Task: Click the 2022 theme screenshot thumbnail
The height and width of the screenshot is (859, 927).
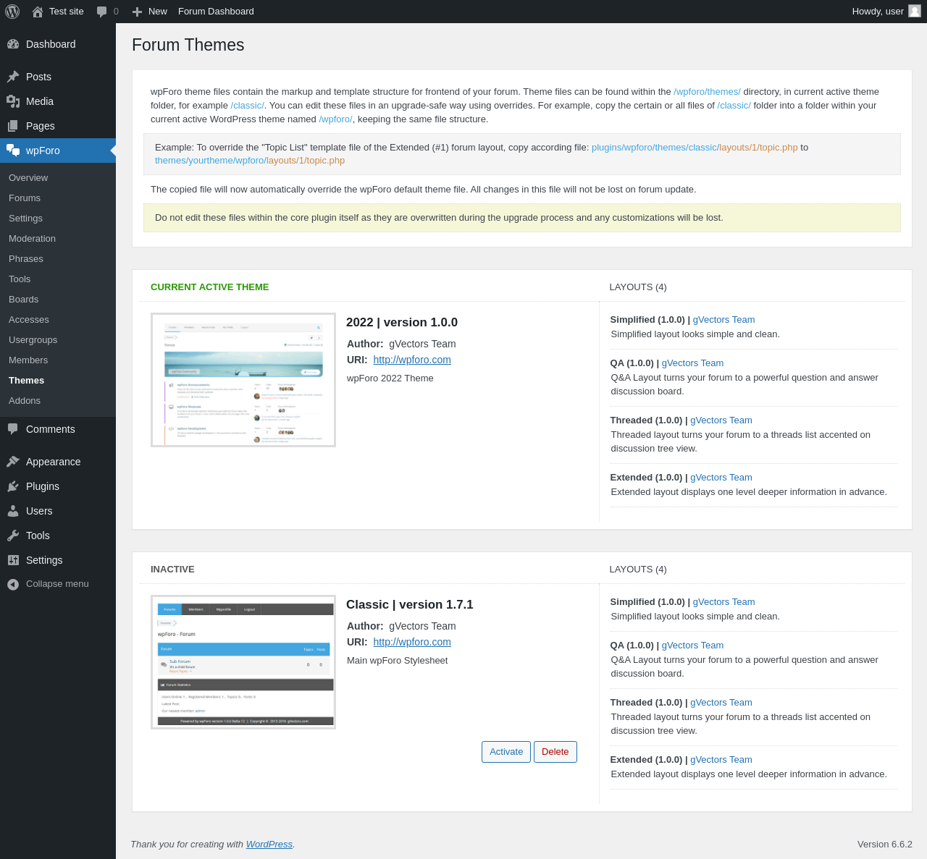Action: point(243,380)
